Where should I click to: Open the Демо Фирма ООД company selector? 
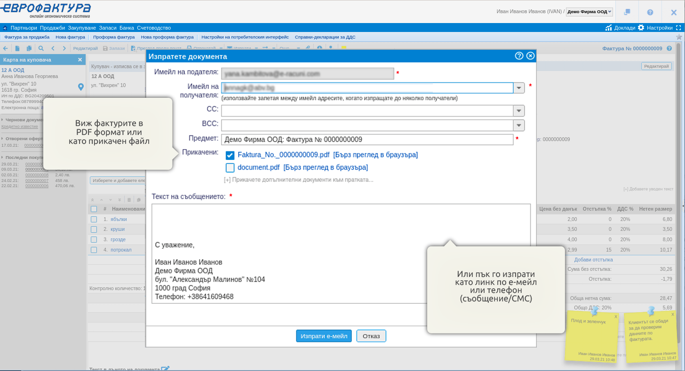tap(589, 12)
